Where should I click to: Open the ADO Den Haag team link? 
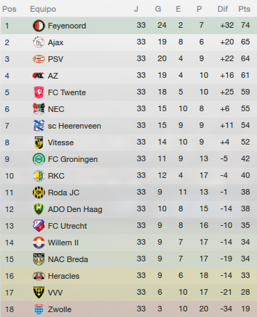pos(75,209)
